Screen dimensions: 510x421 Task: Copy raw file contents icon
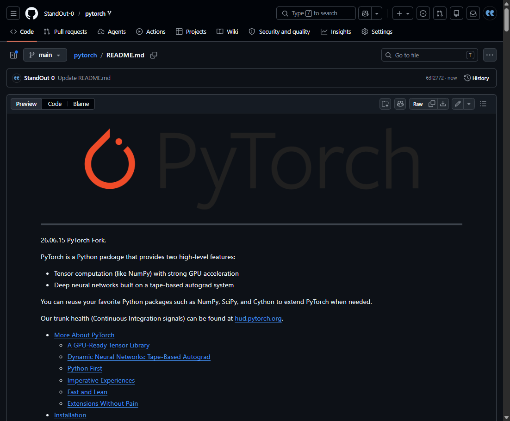point(432,104)
